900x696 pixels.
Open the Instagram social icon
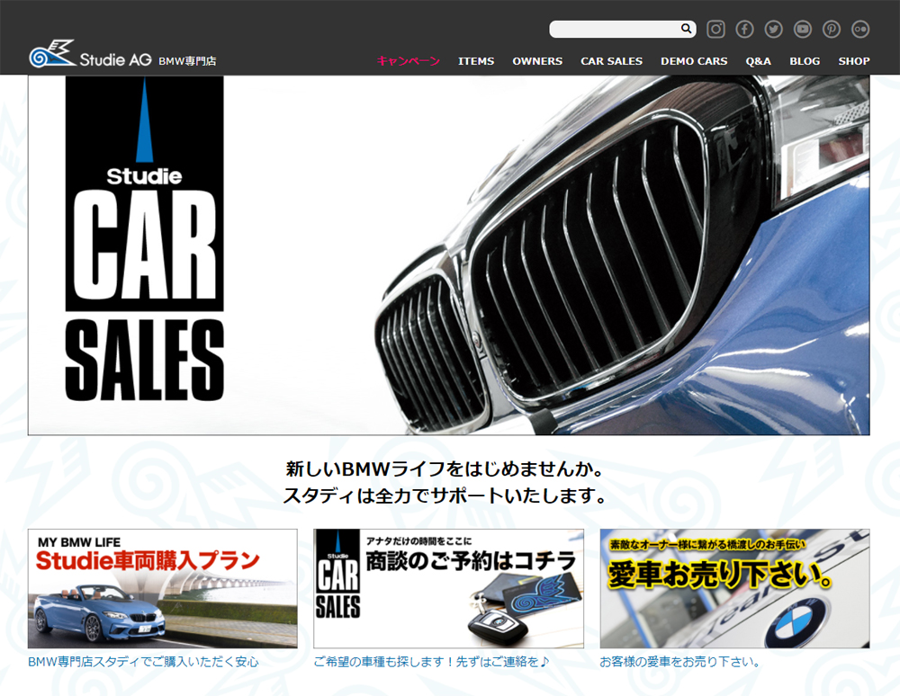[x=715, y=30]
